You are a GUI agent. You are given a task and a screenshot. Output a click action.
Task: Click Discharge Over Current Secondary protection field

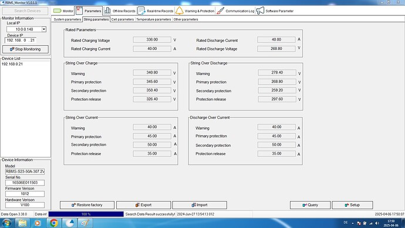(x=276, y=145)
